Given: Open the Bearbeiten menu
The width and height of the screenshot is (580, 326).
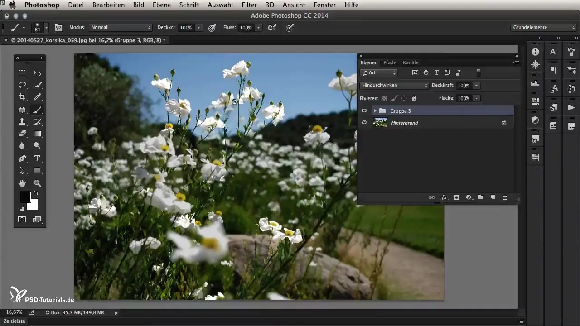Looking at the screenshot, I should [x=109, y=5].
